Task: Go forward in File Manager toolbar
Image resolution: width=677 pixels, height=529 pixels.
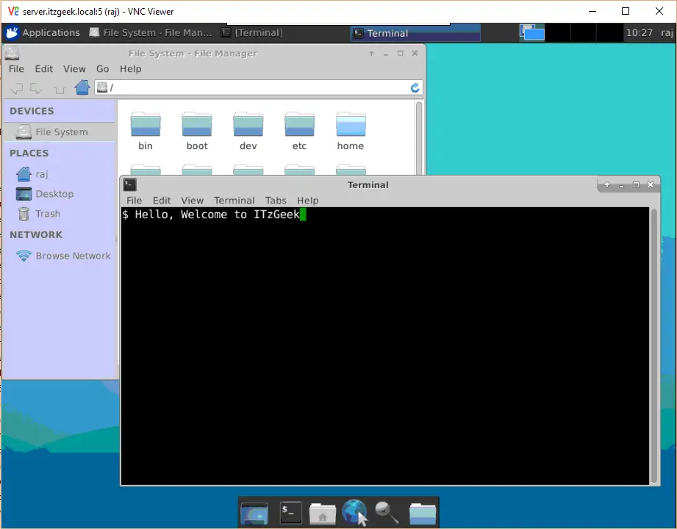Action: (x=36, y=88)
